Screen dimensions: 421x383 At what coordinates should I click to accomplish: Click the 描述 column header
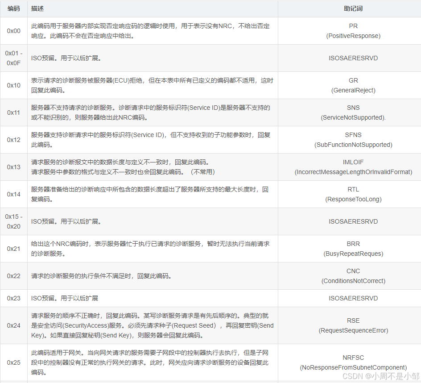click(x=37, y=8)
